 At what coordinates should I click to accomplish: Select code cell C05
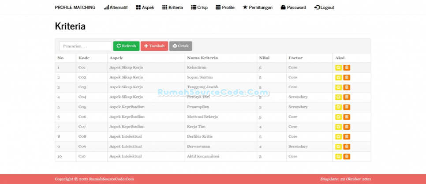click(82, 107)
